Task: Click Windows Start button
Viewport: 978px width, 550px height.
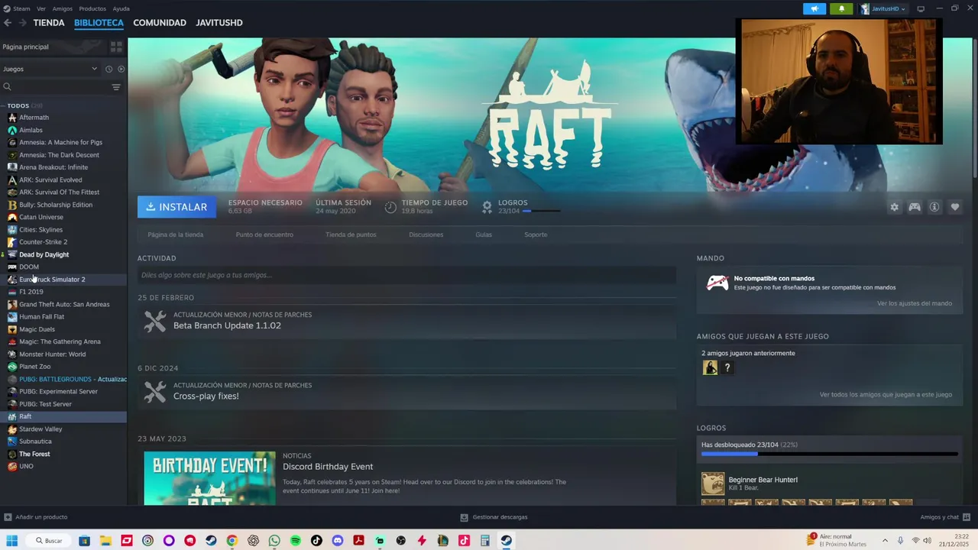Action: 12,541
